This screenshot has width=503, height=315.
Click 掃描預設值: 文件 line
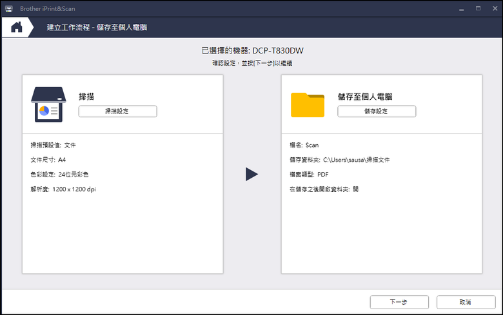(54, 145)
